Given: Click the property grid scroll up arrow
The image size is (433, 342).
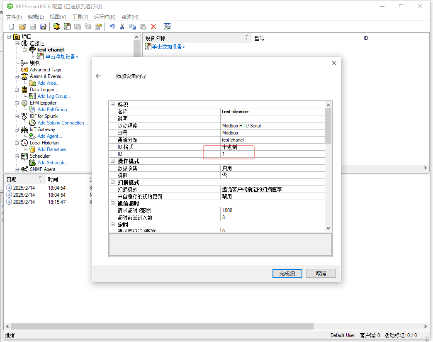Looking at the screenshot, I should 328,105.
